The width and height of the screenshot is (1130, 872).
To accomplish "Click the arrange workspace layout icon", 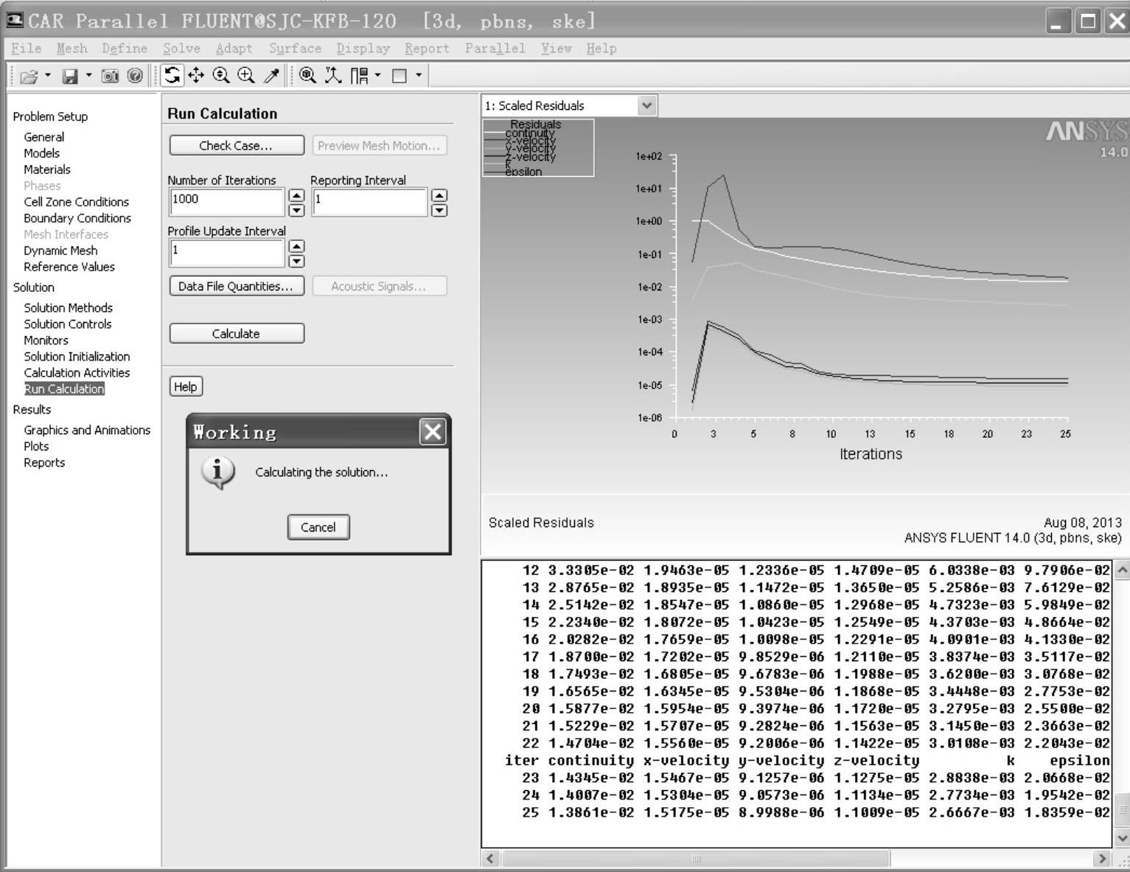I will coord(359,75).
